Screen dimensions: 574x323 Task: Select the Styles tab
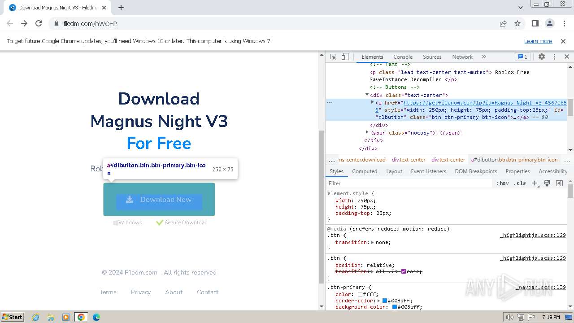click(336, 171)
